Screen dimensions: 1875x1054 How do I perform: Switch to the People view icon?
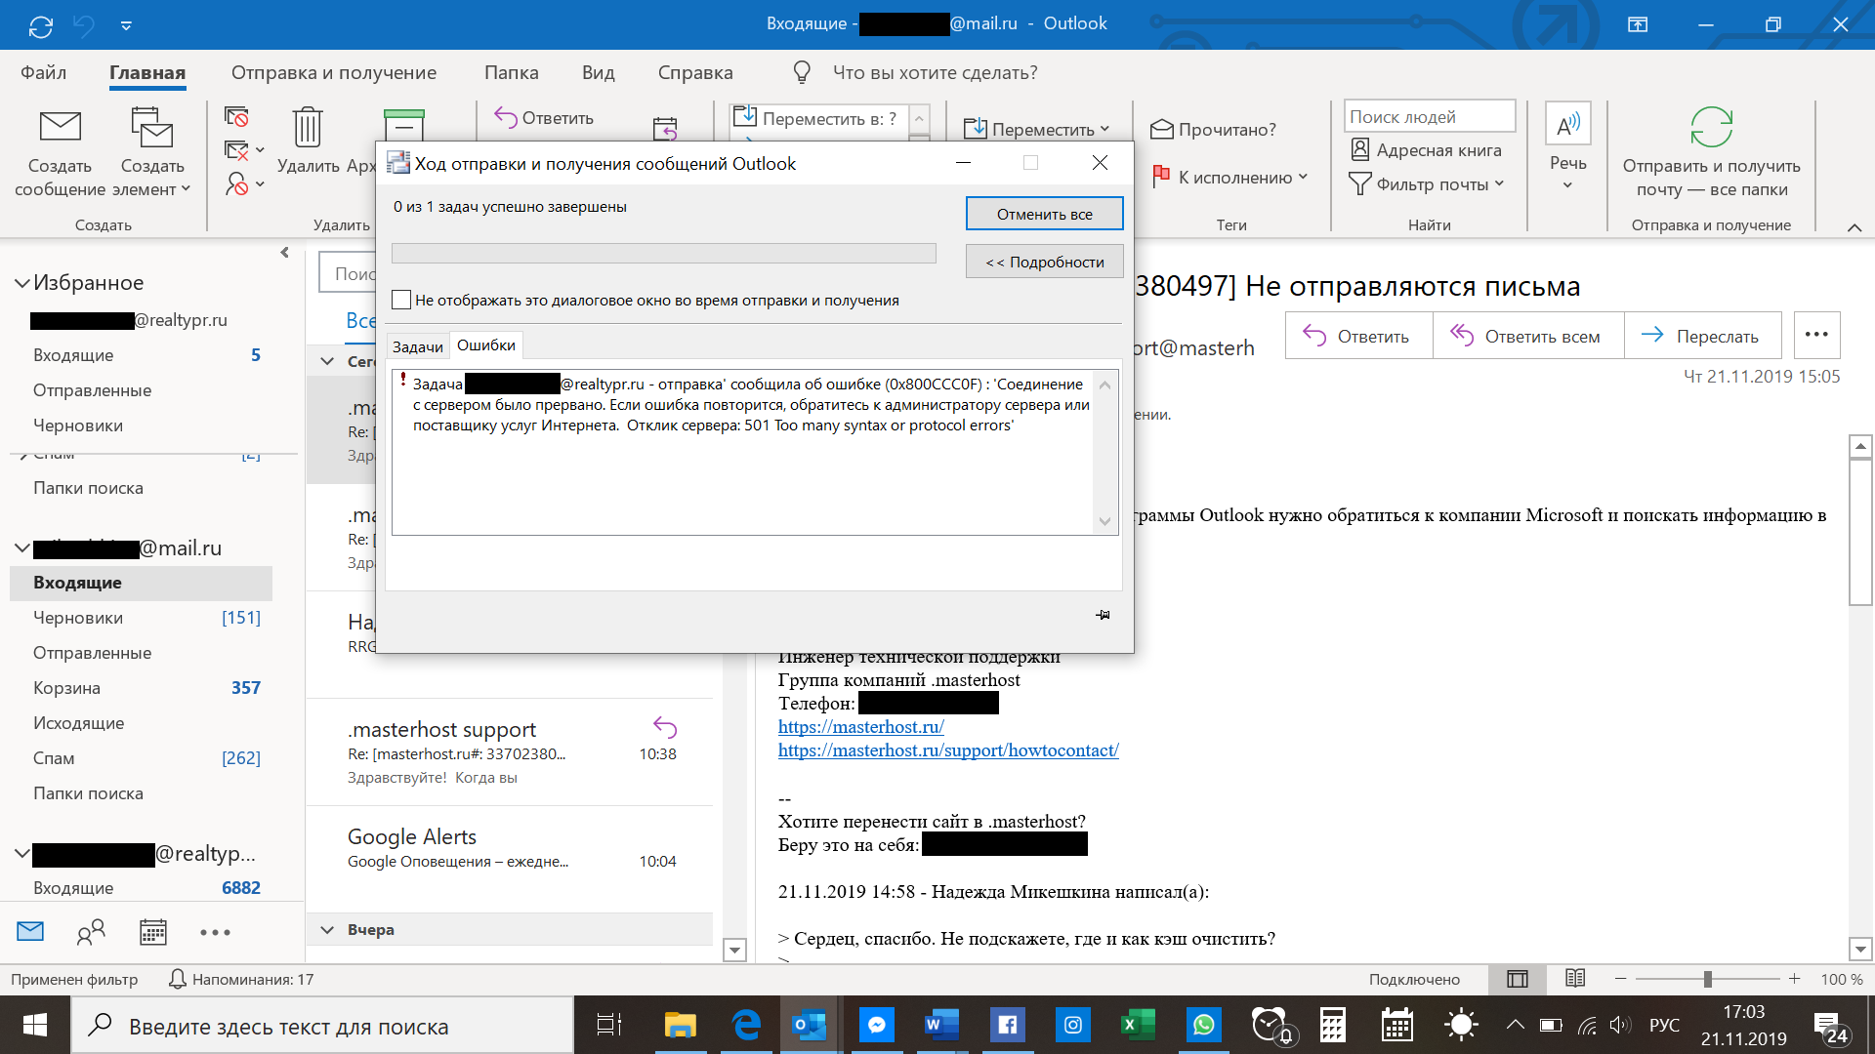click(x=91, y=932)
